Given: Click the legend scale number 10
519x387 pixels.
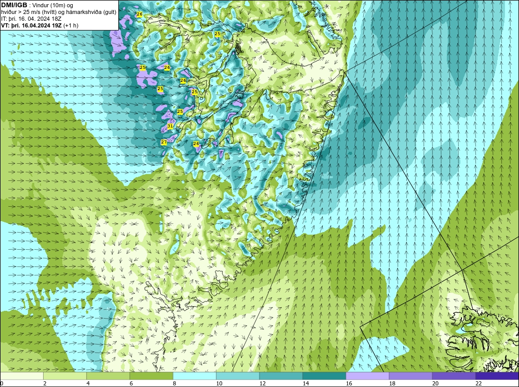Looking at the screenshot, I should coord(220,383).
